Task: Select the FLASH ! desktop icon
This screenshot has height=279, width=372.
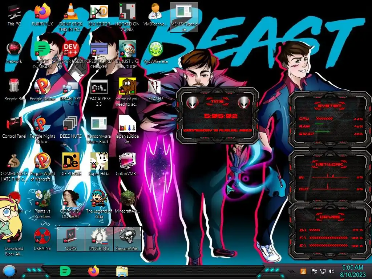Action: (155, 90)
